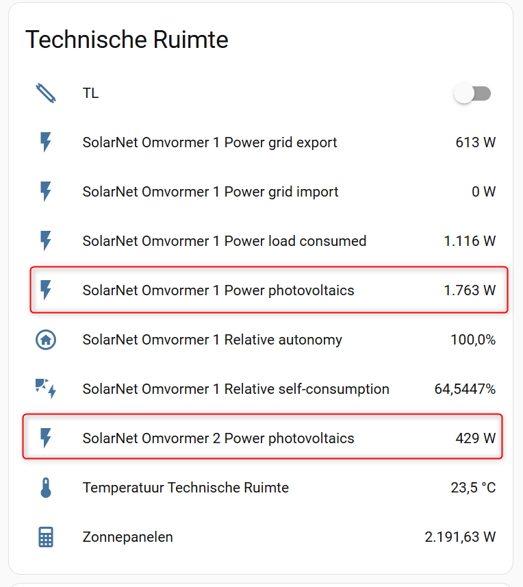Click the fluorescent tube icon next to TL

click(45, 93)
